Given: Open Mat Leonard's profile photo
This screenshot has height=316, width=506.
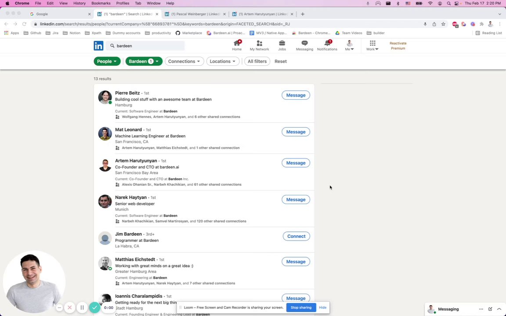Looking at the screenshot, I should click(105, 134).
